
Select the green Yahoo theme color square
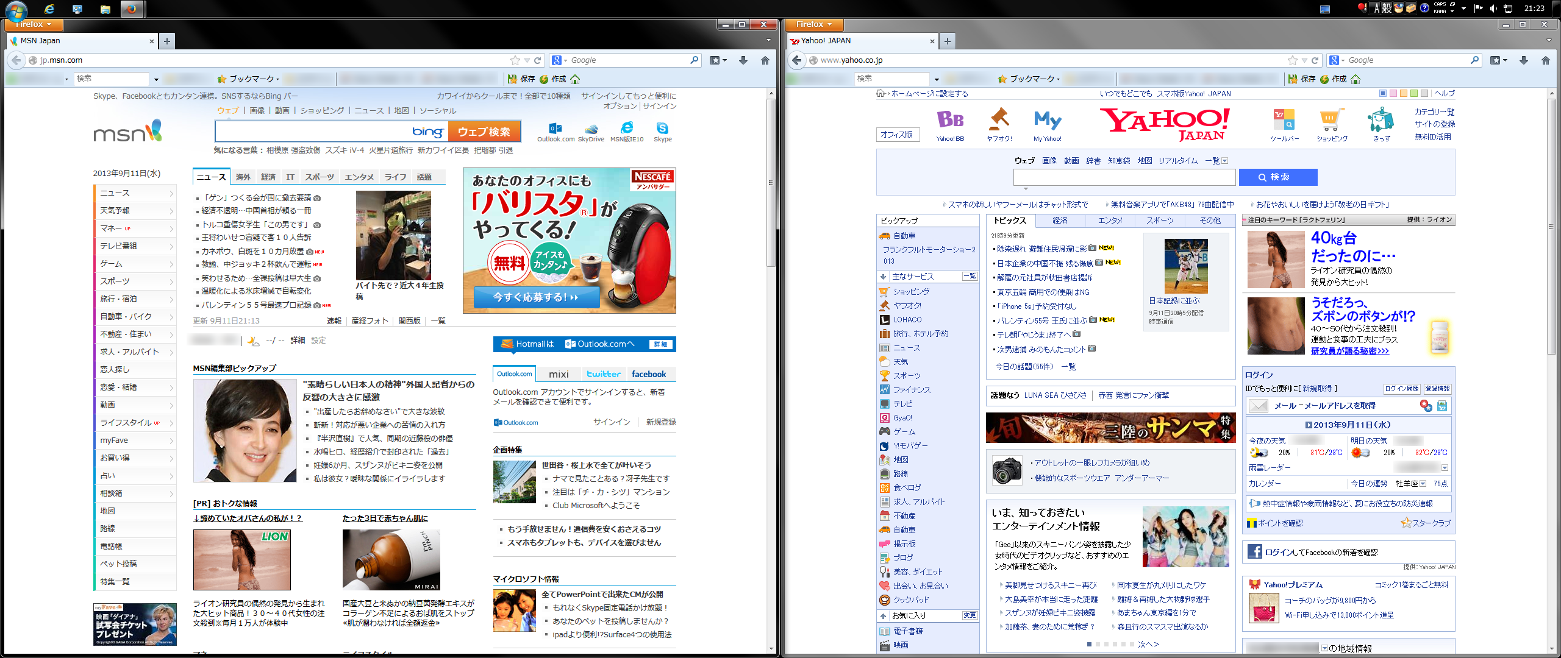(x=1413, y=94)
